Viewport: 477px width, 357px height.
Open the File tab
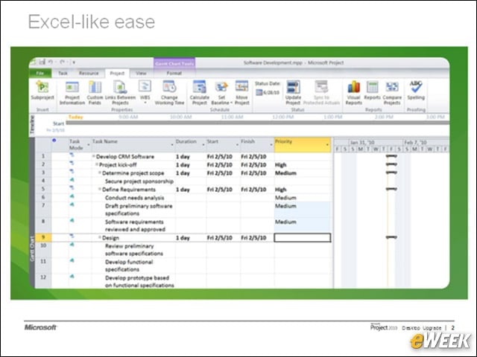pyautogui.click(x=40, y=73)
